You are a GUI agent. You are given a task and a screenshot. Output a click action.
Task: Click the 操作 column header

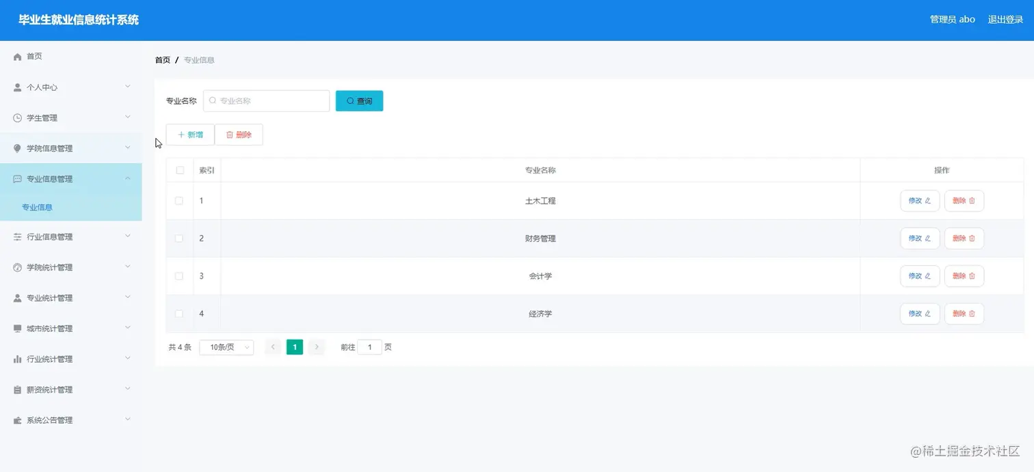(x=942, y=170)
